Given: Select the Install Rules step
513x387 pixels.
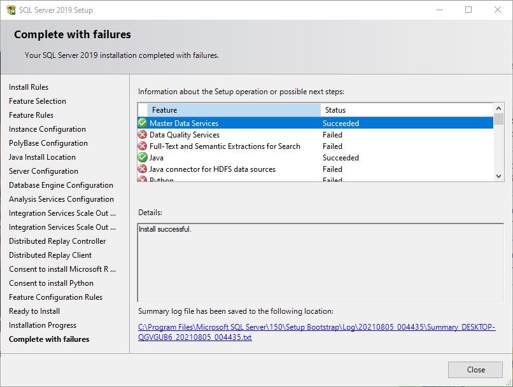Looking at the screenshot, I should pos(29,87).
